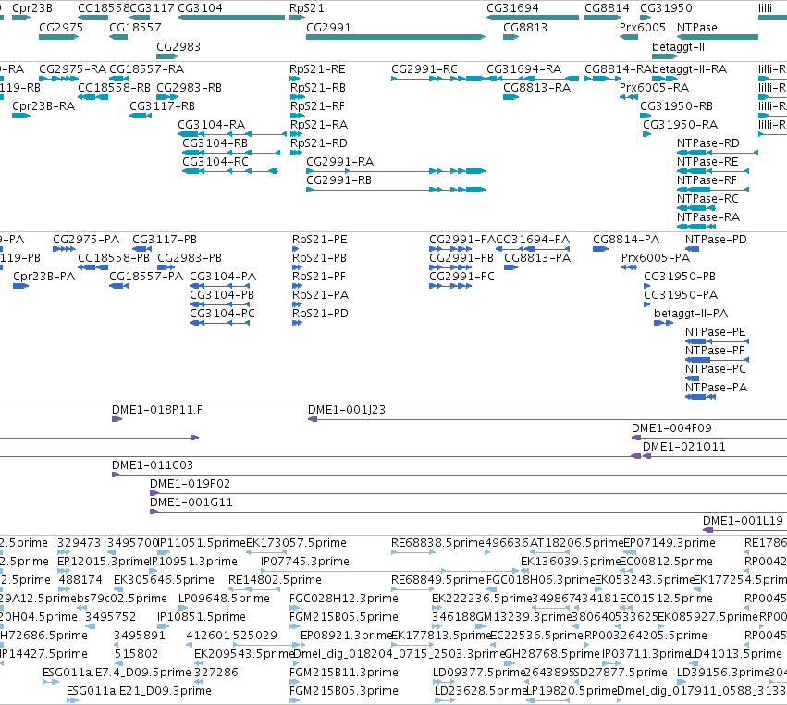This screenshot has width=787, height=705.
Task: Click EST RE68838.5prime label
Action: coord(437,542)
